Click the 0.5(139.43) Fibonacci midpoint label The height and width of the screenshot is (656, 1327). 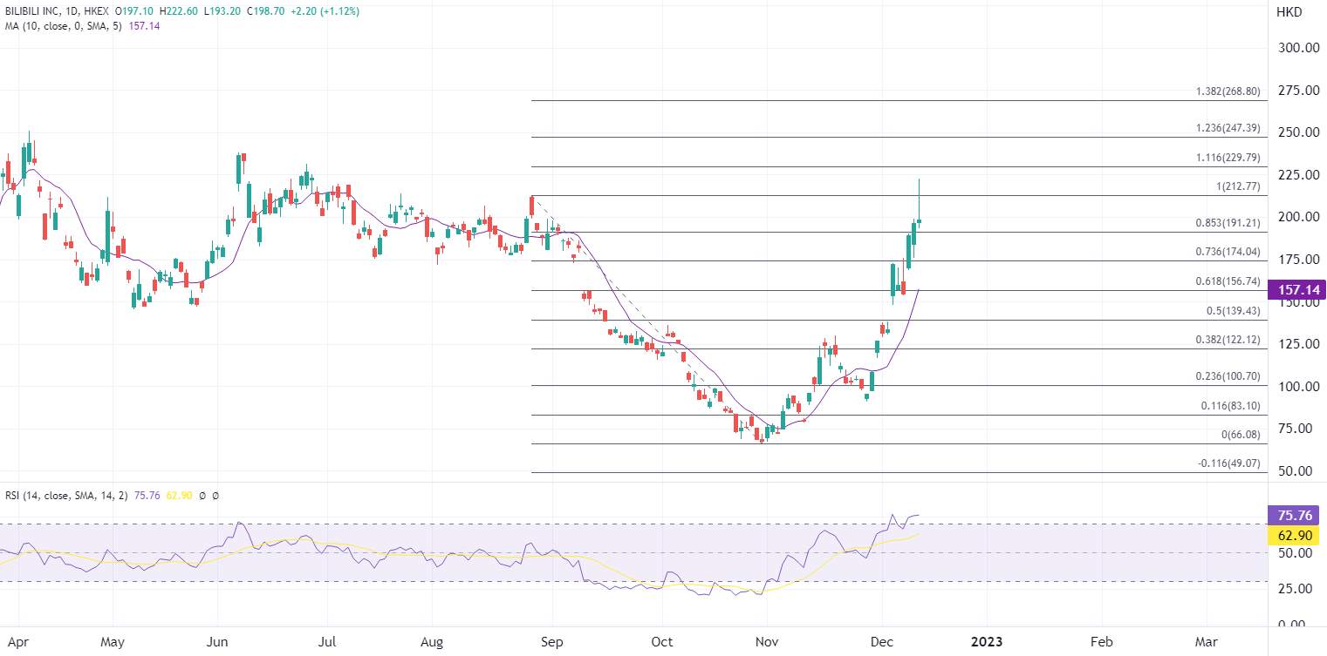(1234, 311)
